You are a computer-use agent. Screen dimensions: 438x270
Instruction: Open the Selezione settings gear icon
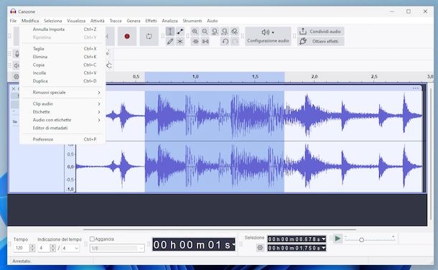(260, 248)
